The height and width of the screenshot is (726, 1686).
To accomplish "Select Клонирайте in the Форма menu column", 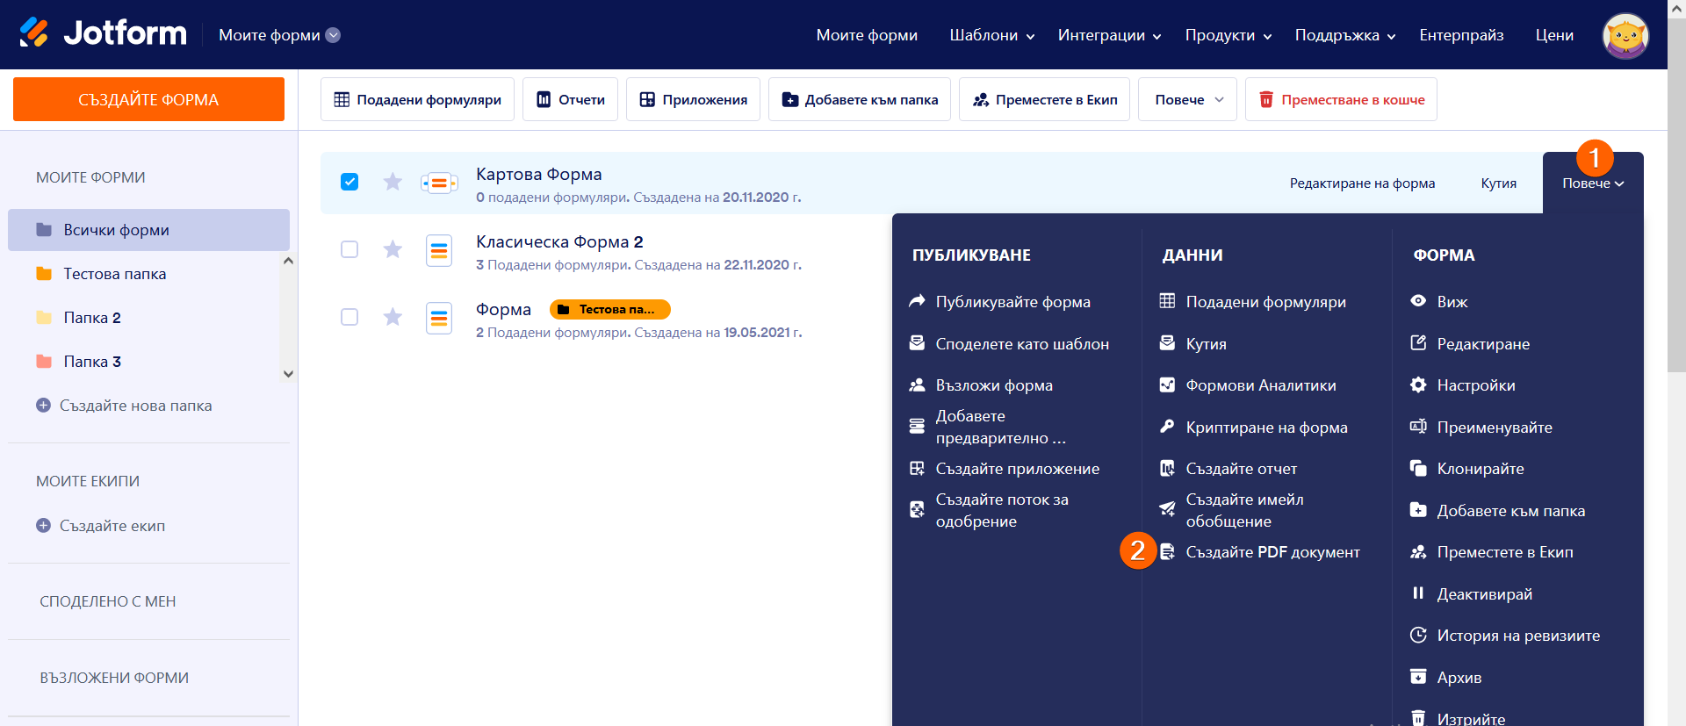I will (1480, 469).
